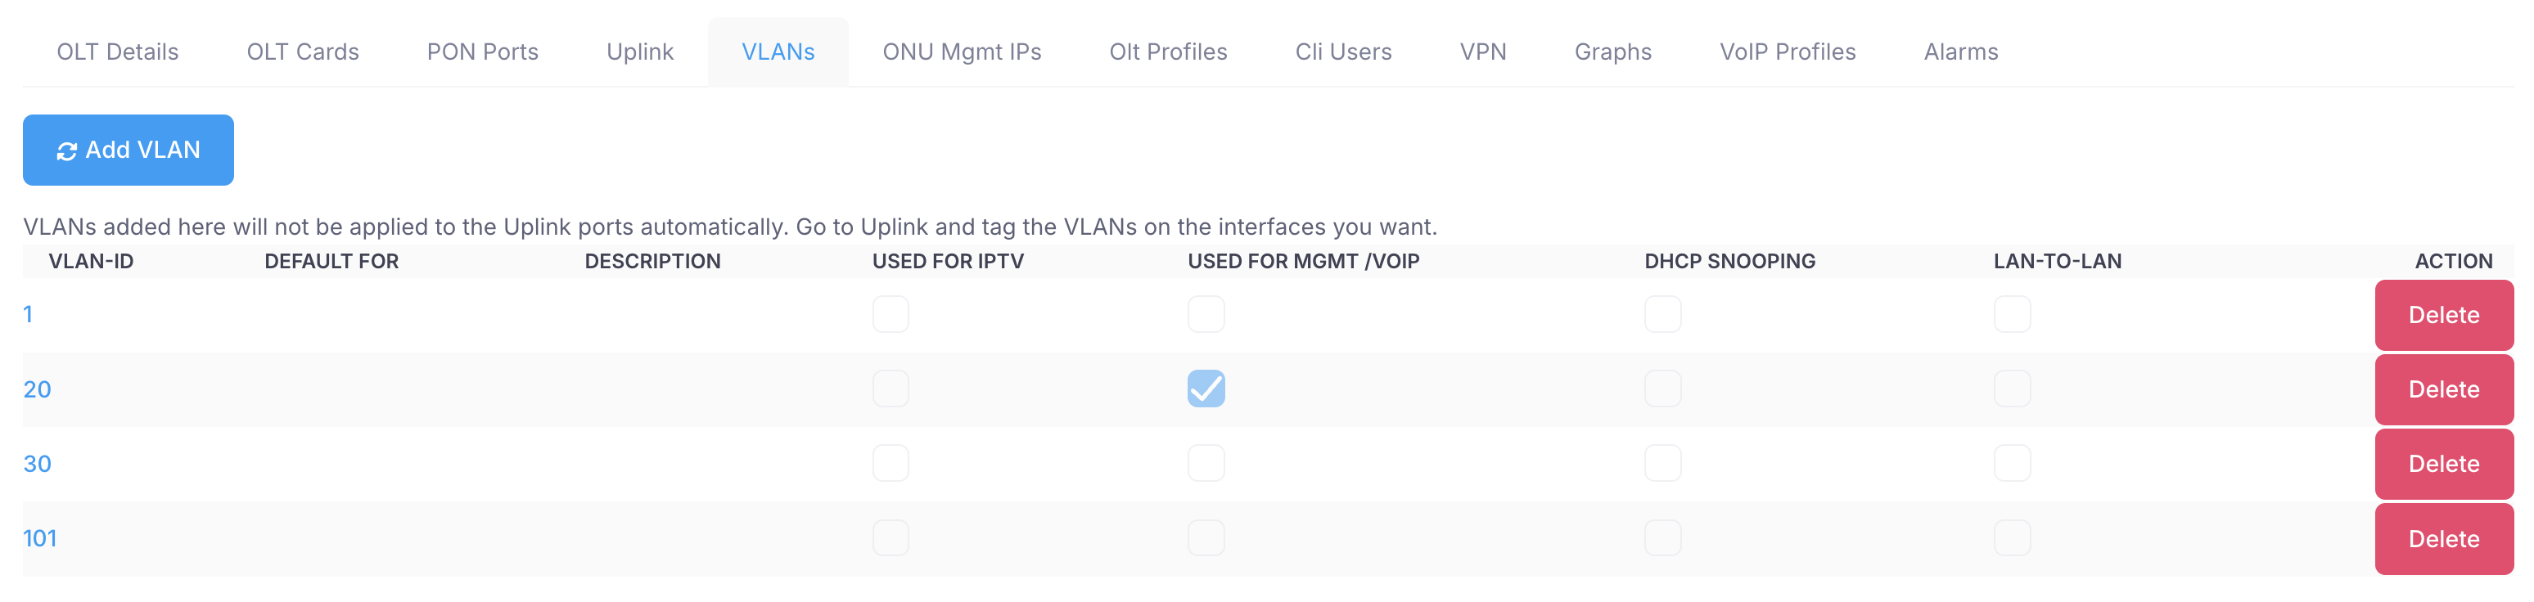Open VLAN-ID 101 link
Screen dimensions: 2534x602
[x=39, y=538]
